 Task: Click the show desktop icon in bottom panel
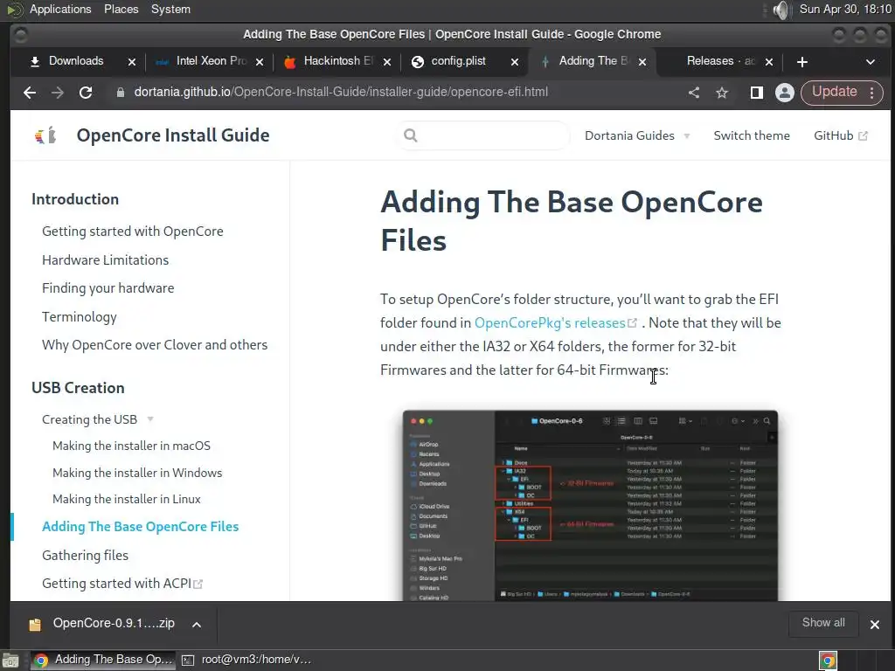[10, 661]
